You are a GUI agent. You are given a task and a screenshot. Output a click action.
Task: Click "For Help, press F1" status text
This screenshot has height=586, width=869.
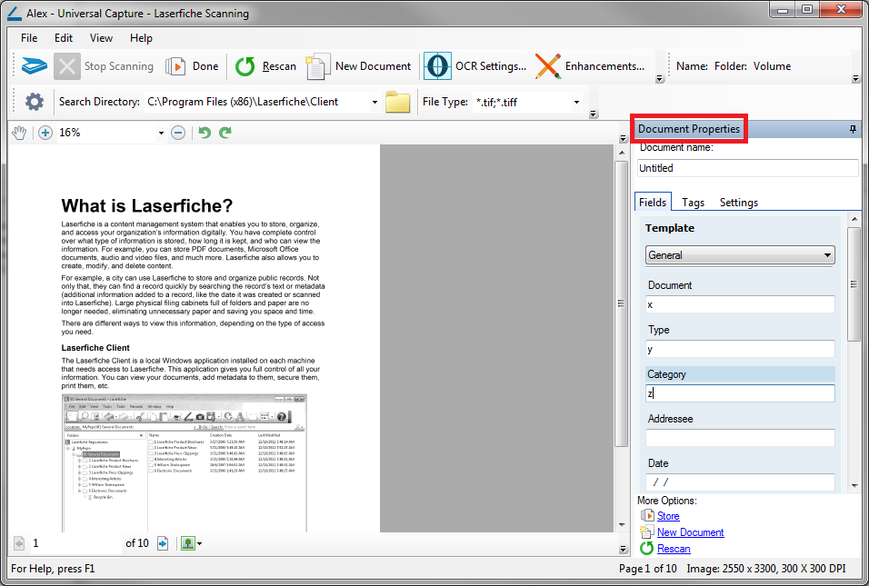coord(53,569)
